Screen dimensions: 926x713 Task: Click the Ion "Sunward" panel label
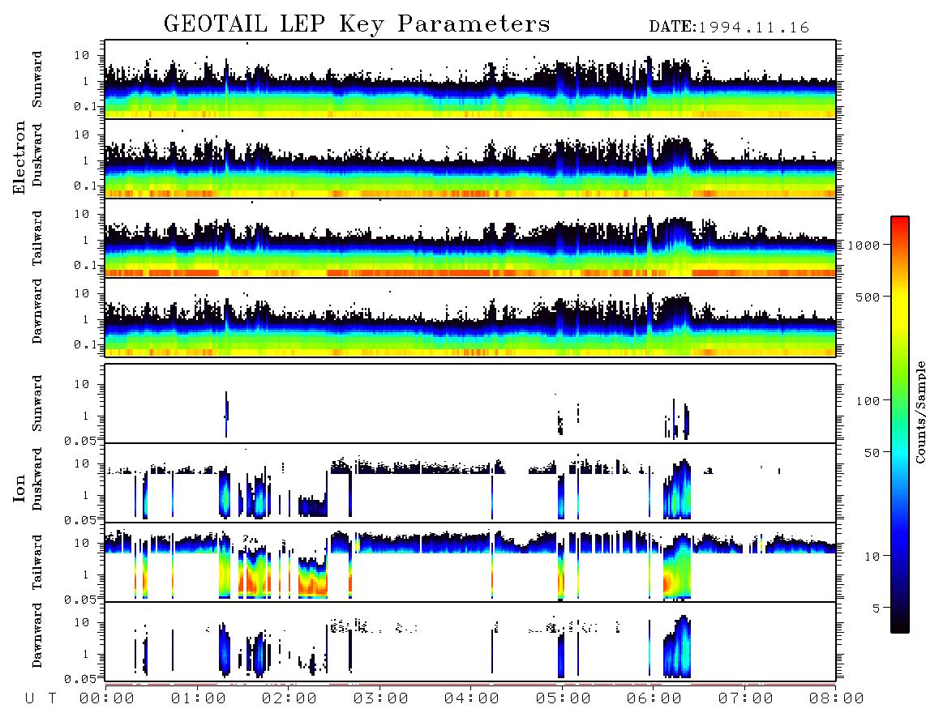click(37, 403)
